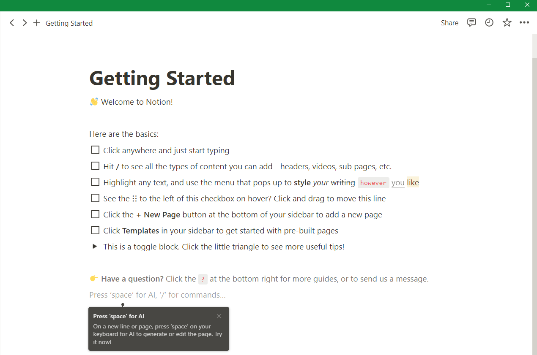The width and height of the screenshot is (537, 355).
Task: Click the 'Getting Started' breadcrumb title
Action: point(69,23)
